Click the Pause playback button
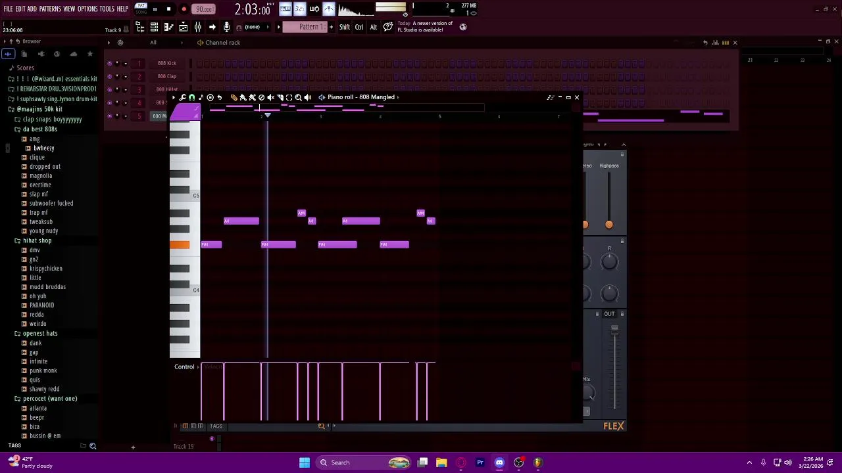This screenshot has width=842, height=473. click(155, 9)
